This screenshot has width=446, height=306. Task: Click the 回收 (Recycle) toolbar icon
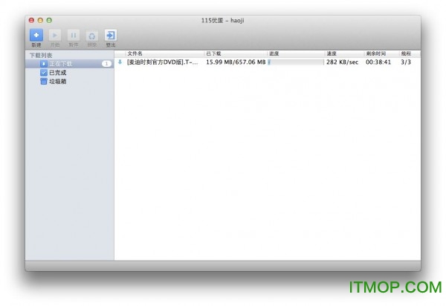[92, 36]
